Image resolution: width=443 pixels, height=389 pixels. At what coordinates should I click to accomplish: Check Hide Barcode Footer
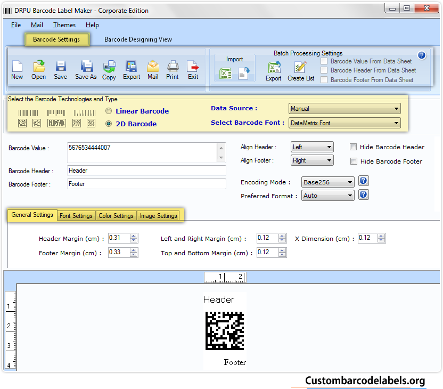[354, 161]
